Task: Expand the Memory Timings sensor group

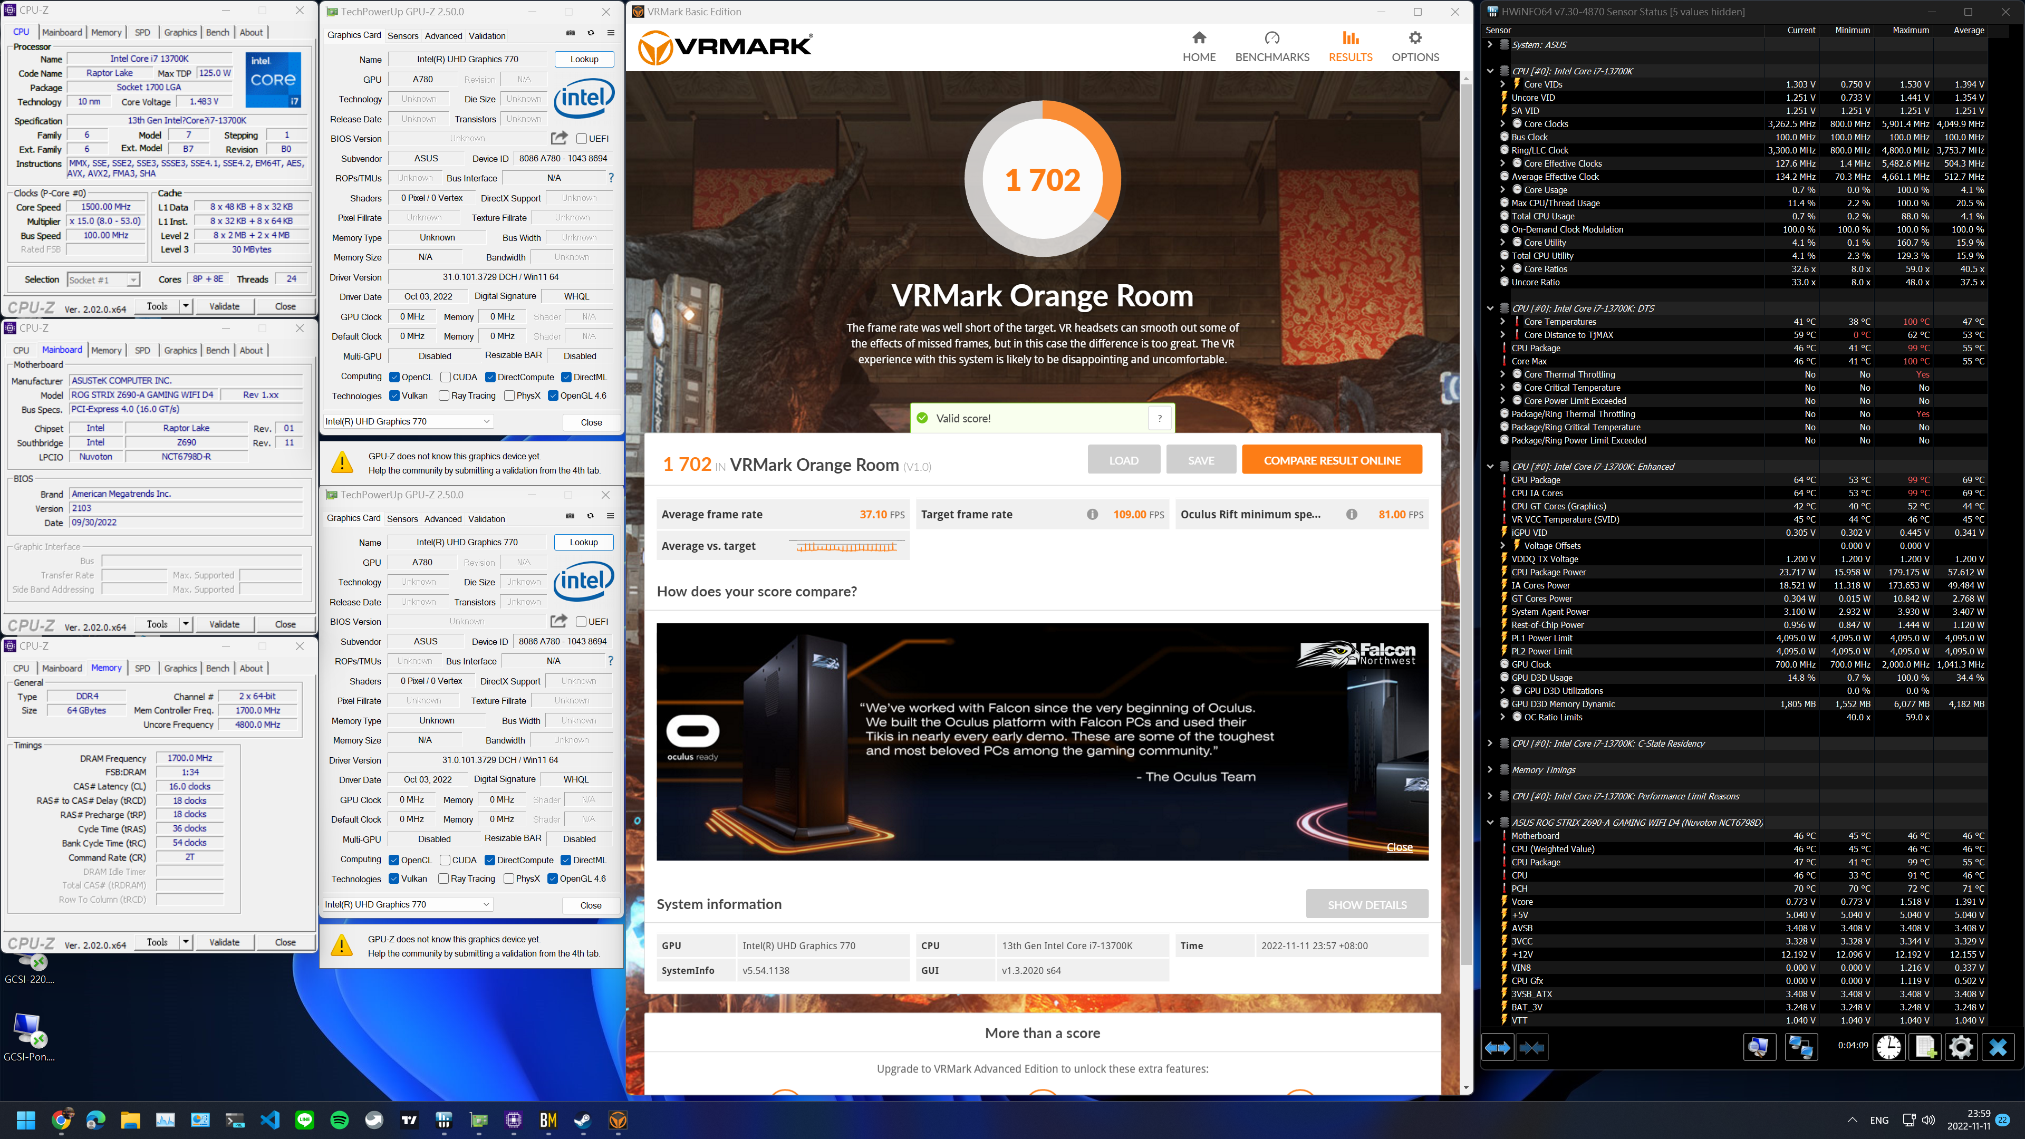Action: [1490, 769]
